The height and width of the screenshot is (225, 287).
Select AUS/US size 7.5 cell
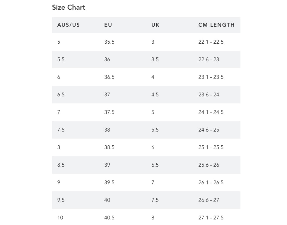[x=61, y=130]
